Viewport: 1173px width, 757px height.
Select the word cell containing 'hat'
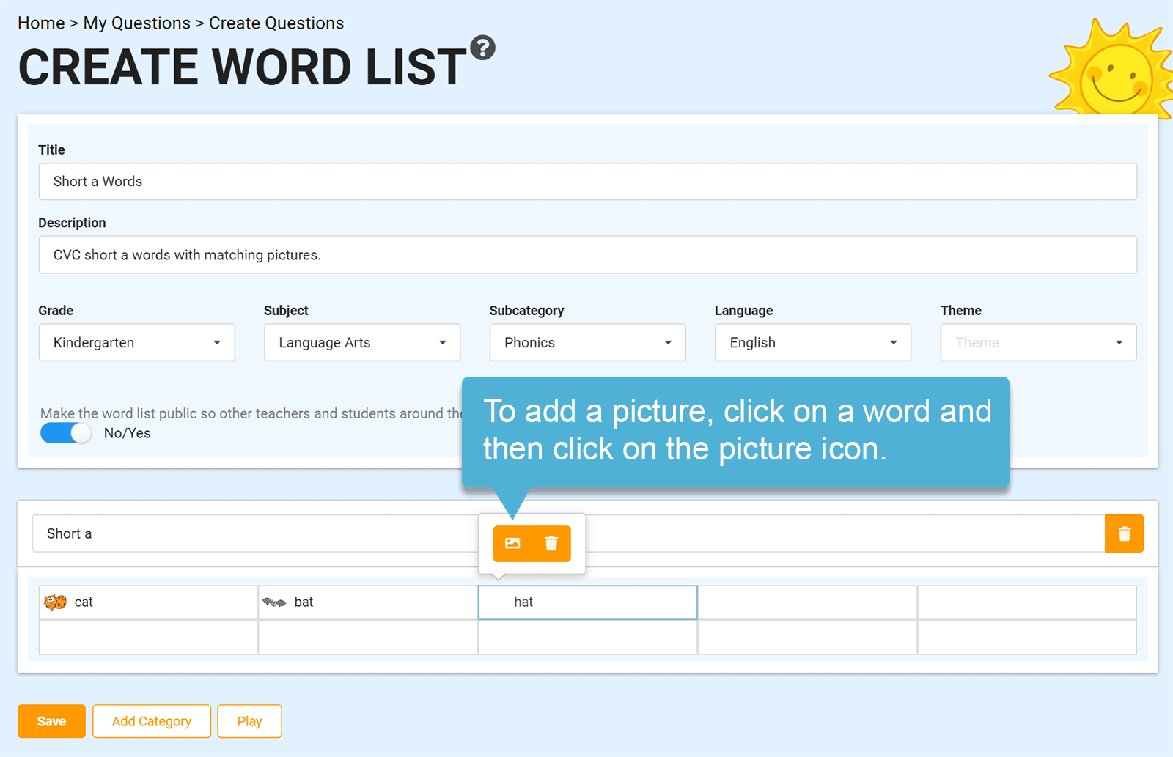pyautogui.click(x=587, y=602)
